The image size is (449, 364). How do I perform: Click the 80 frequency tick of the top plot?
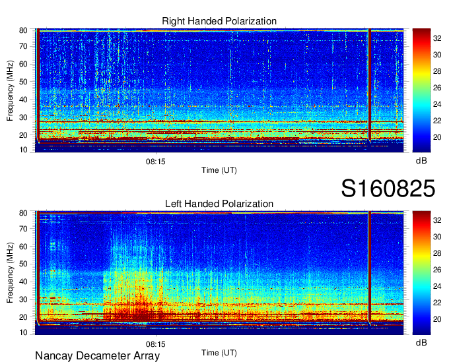point(23,30)
